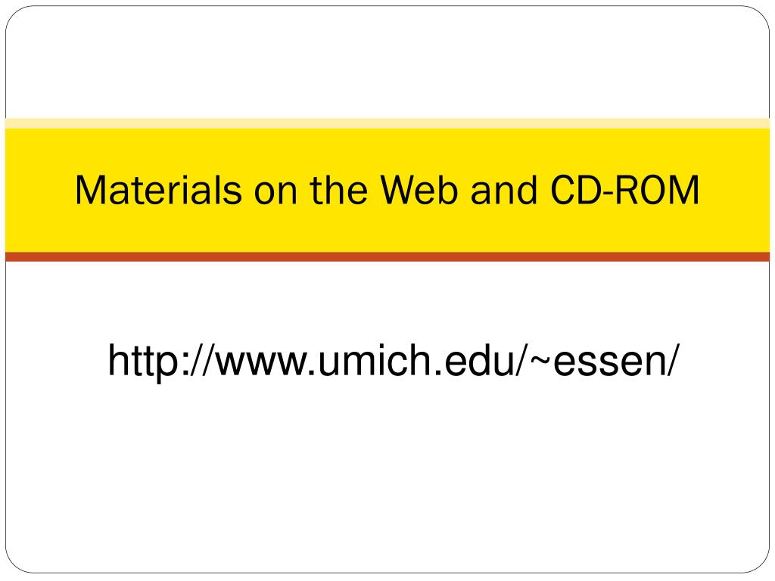Click the pale yellow stripe above the banner
Screen dimensions: 775x581
click(x=387, y=123)
